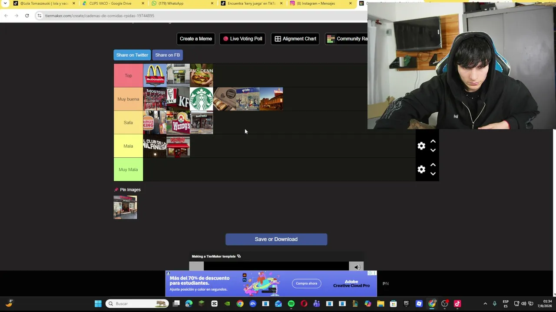Switch to the WhatsApp tab
Viewport: 556px width, 312px height.
[x=182, y=3]
